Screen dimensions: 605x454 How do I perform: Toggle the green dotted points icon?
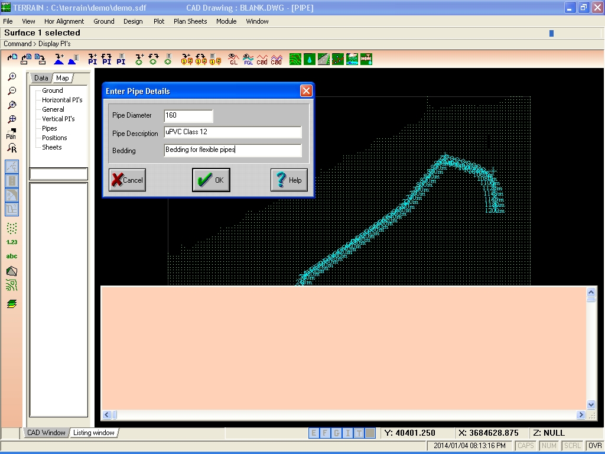pyautogui.click(x=12, y=228)
